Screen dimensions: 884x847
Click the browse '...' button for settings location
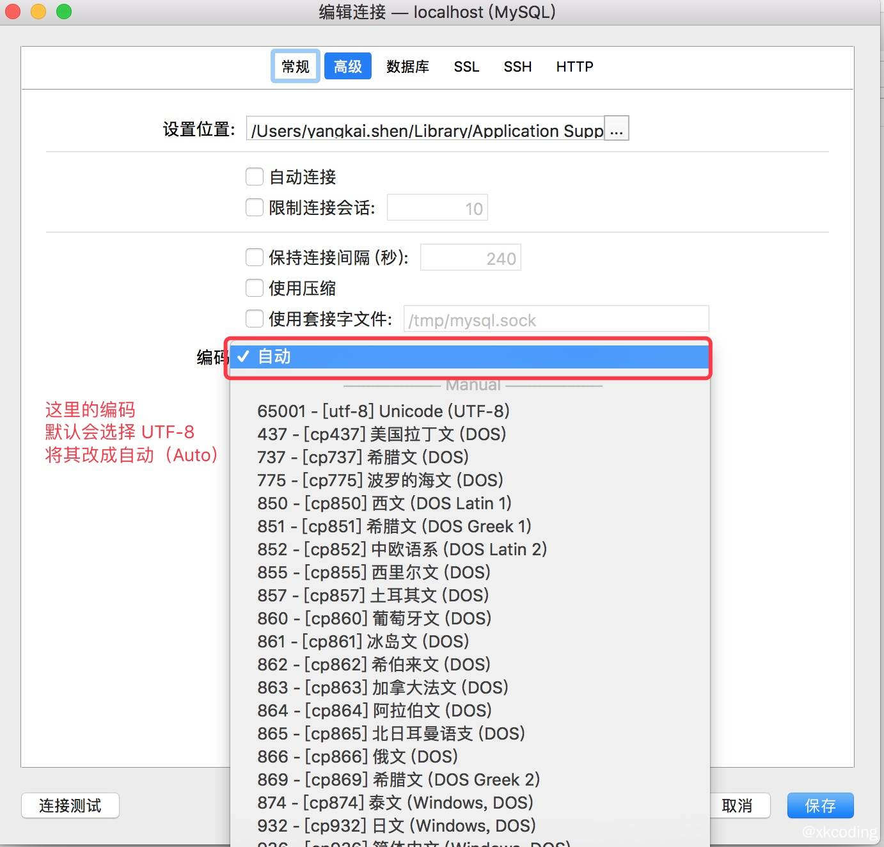tap(616, 129)
